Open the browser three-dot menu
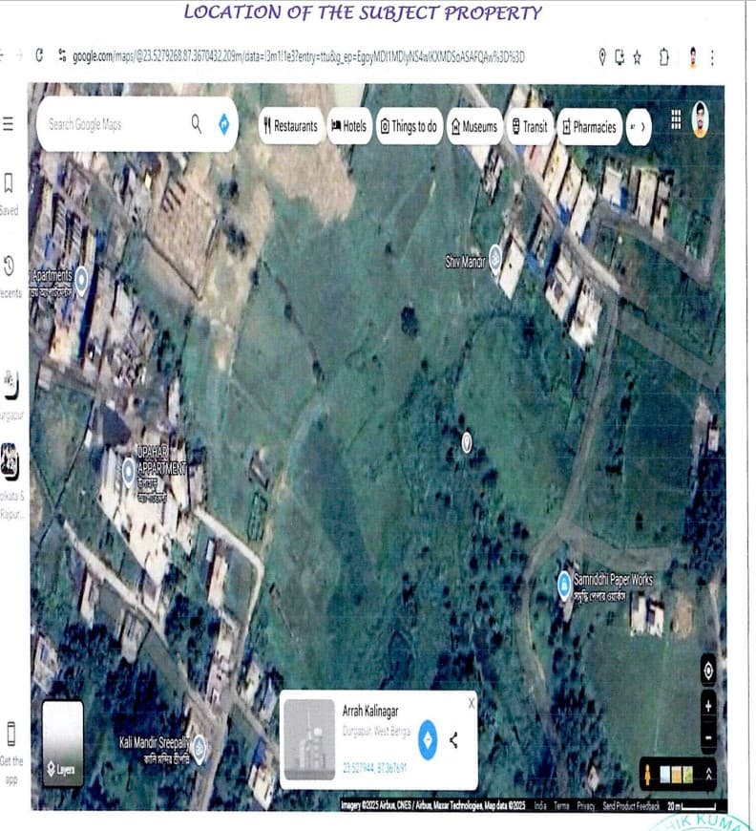756x831 pixels. click(x=712, y=57)
